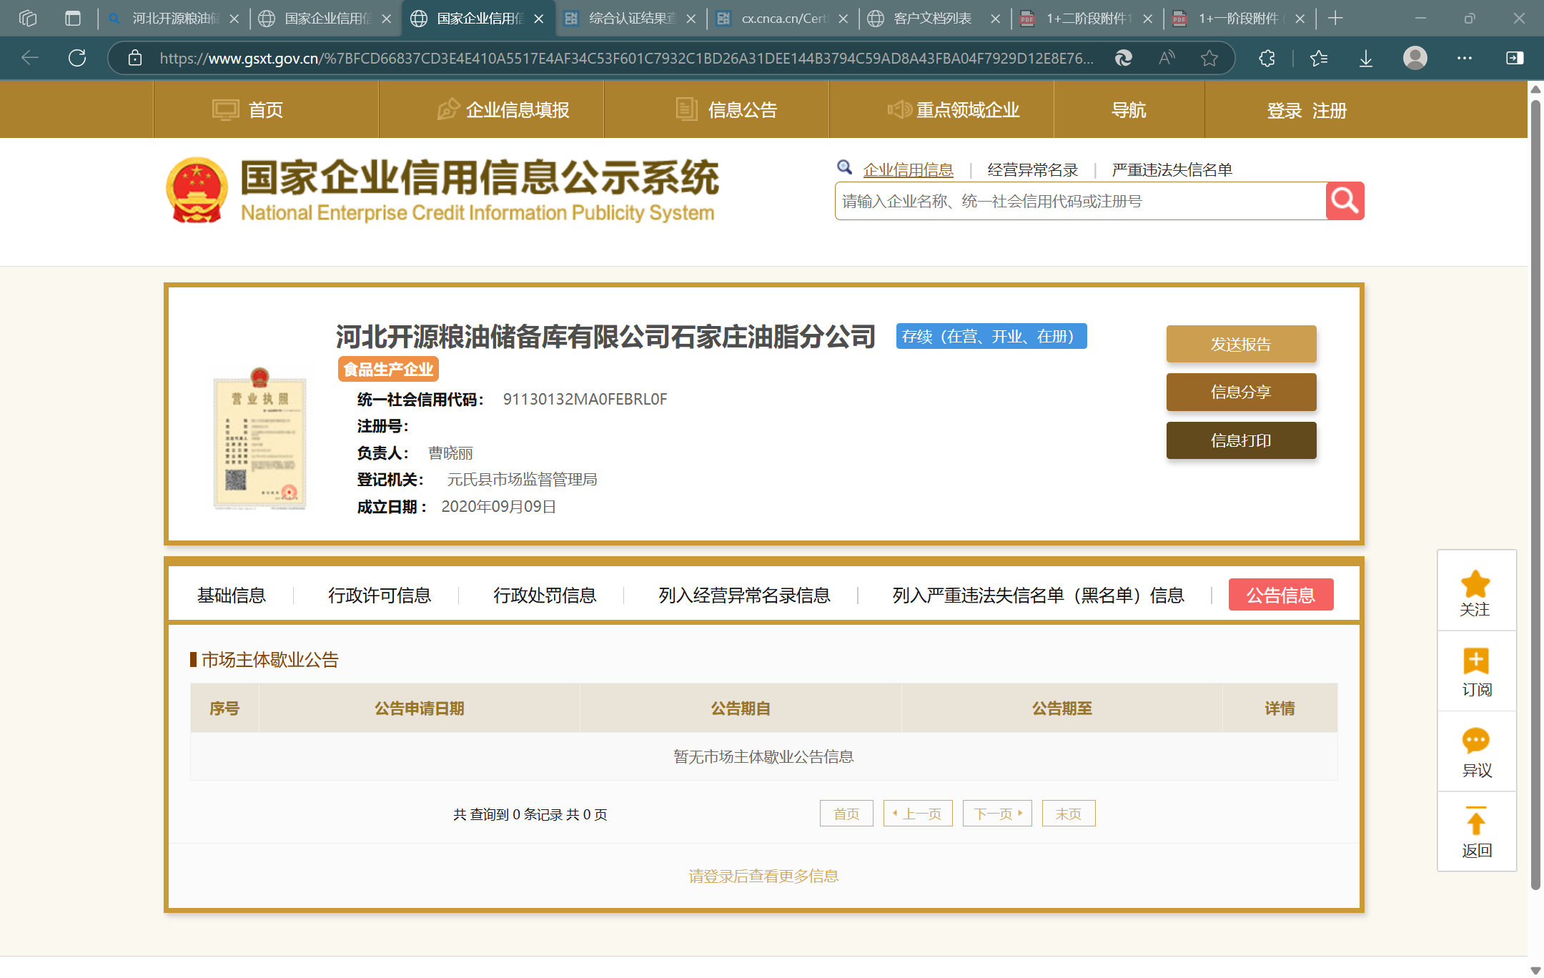Screen dimensions: 1544x978
Task: Select 经营异常名录 search category
Action: (x=1032, y=169)
